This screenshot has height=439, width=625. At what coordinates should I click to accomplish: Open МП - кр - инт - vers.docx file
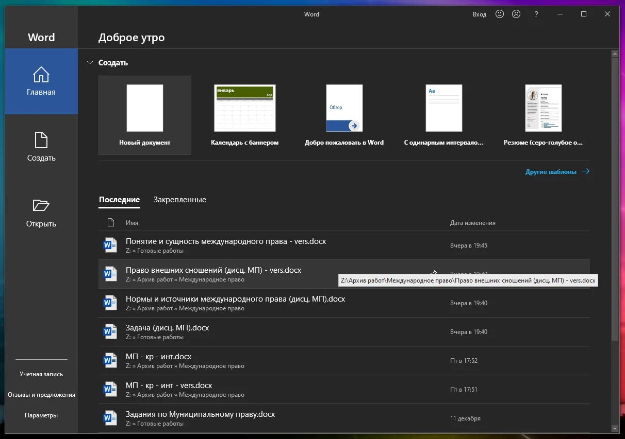pyautogui.click(x=344, y=390)
